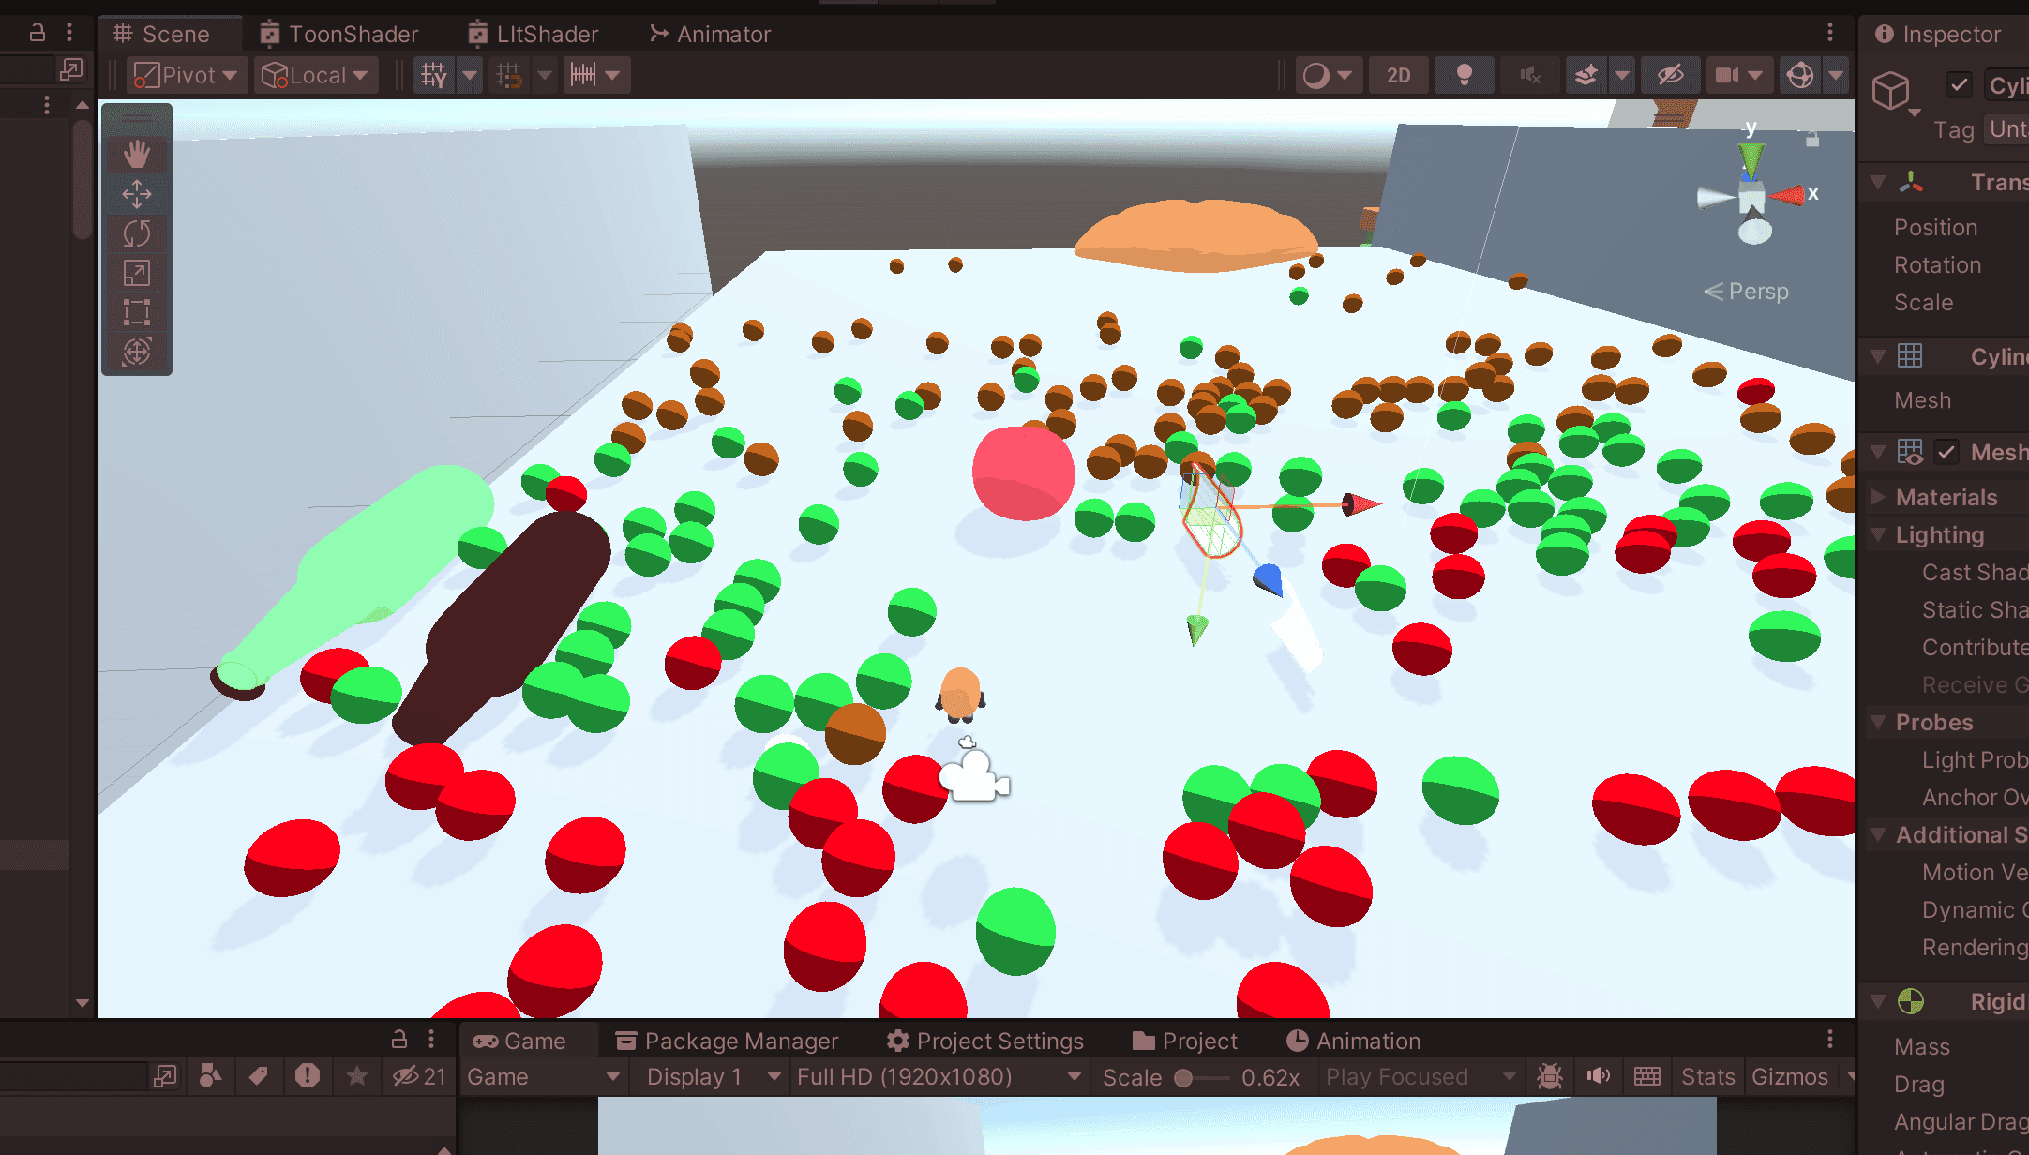Select the combined Transform tool
The image size is (2029, 1155).
pyautogui.click(x=137, y=352)
